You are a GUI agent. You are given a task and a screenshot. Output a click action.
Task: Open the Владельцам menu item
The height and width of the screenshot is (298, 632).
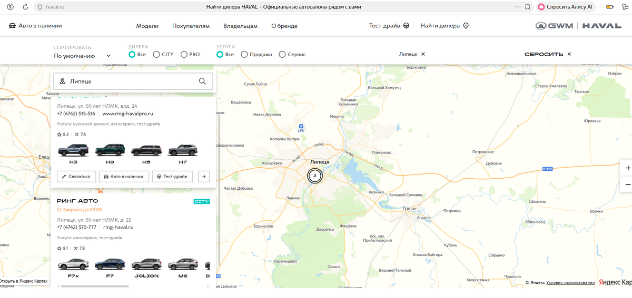[240, 26]
